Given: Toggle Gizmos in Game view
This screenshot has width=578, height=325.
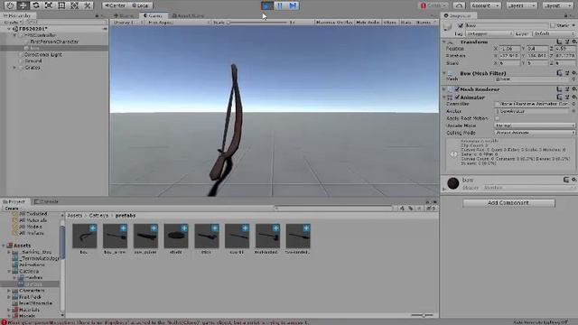Looking at the screenshot, I should point(425,23).
